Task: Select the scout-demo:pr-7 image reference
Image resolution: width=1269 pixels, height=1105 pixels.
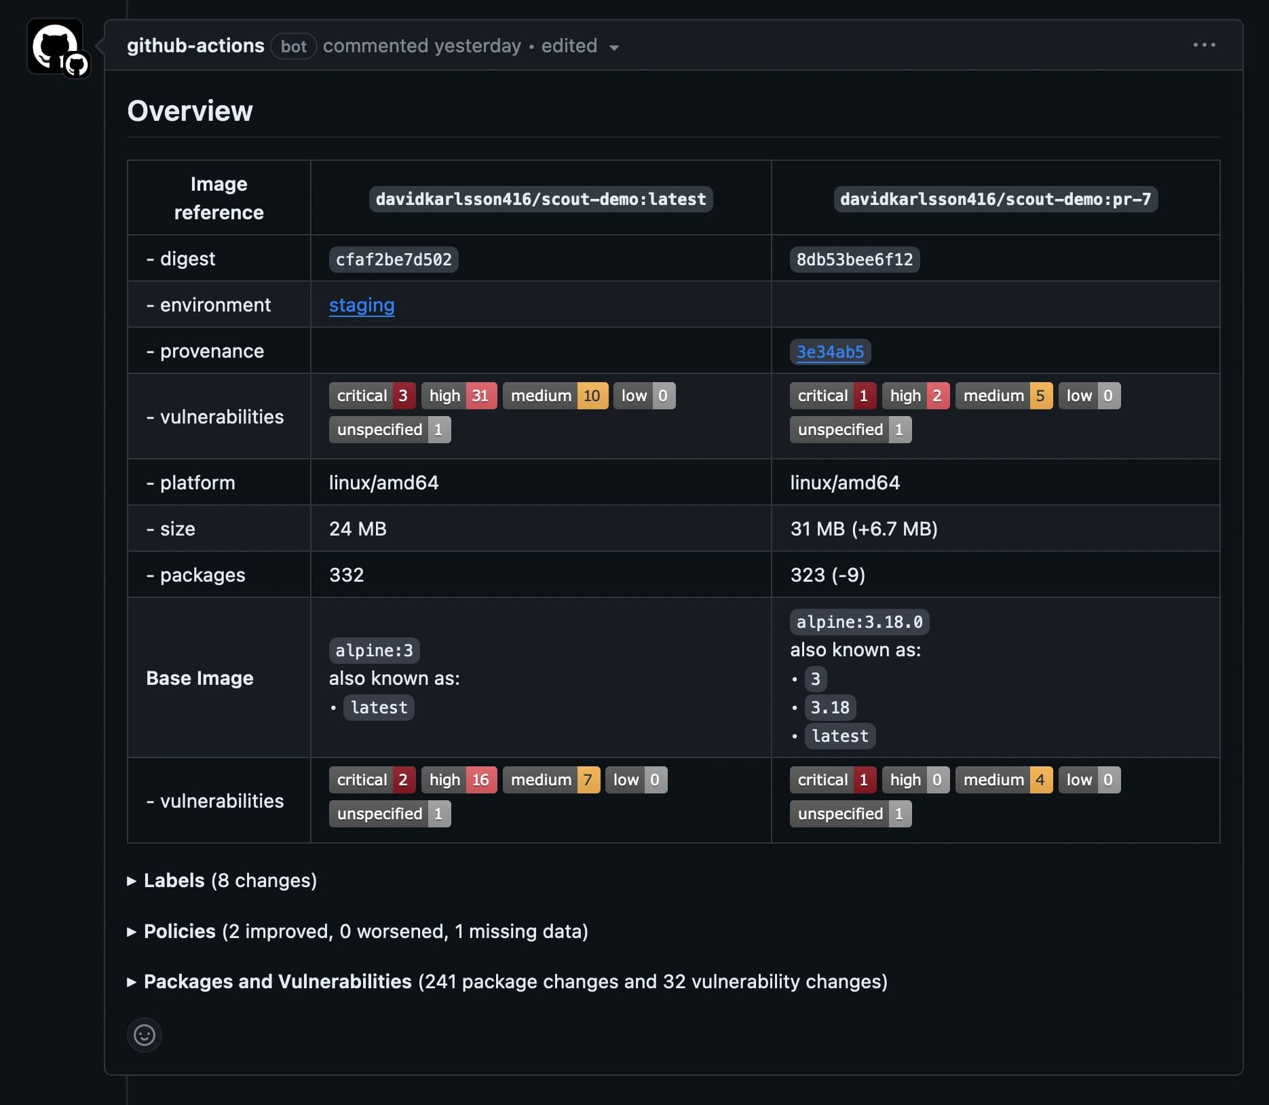Action: 996,199
